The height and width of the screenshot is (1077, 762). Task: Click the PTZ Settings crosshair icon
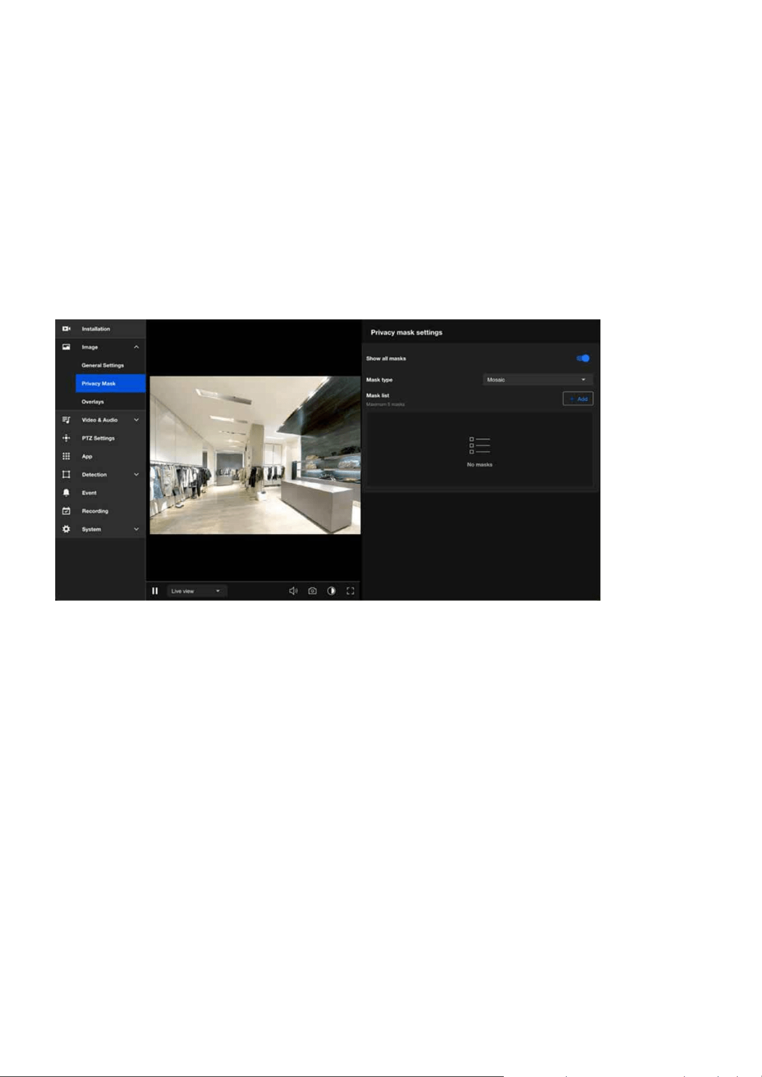click(66, 438)
